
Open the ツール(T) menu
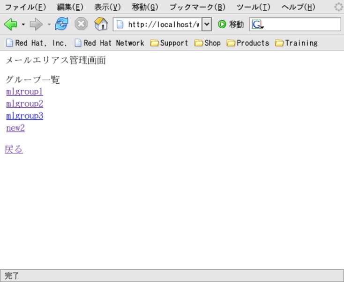254,7
